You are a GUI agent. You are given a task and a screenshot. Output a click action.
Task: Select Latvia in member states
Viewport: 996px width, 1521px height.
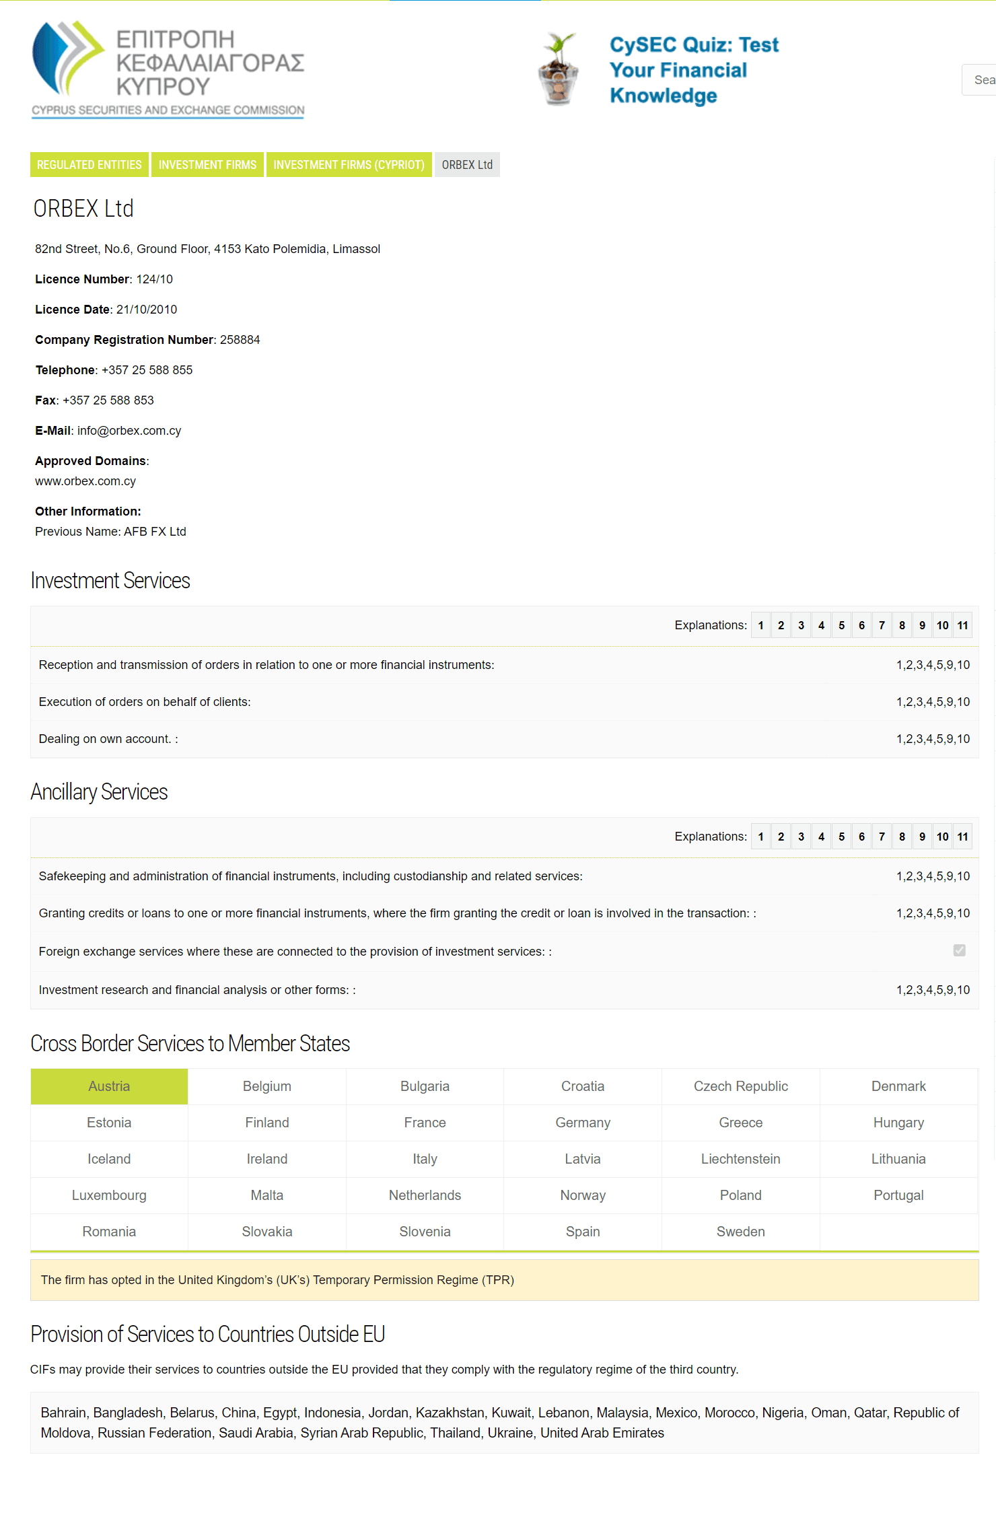tap(583, 1159)
